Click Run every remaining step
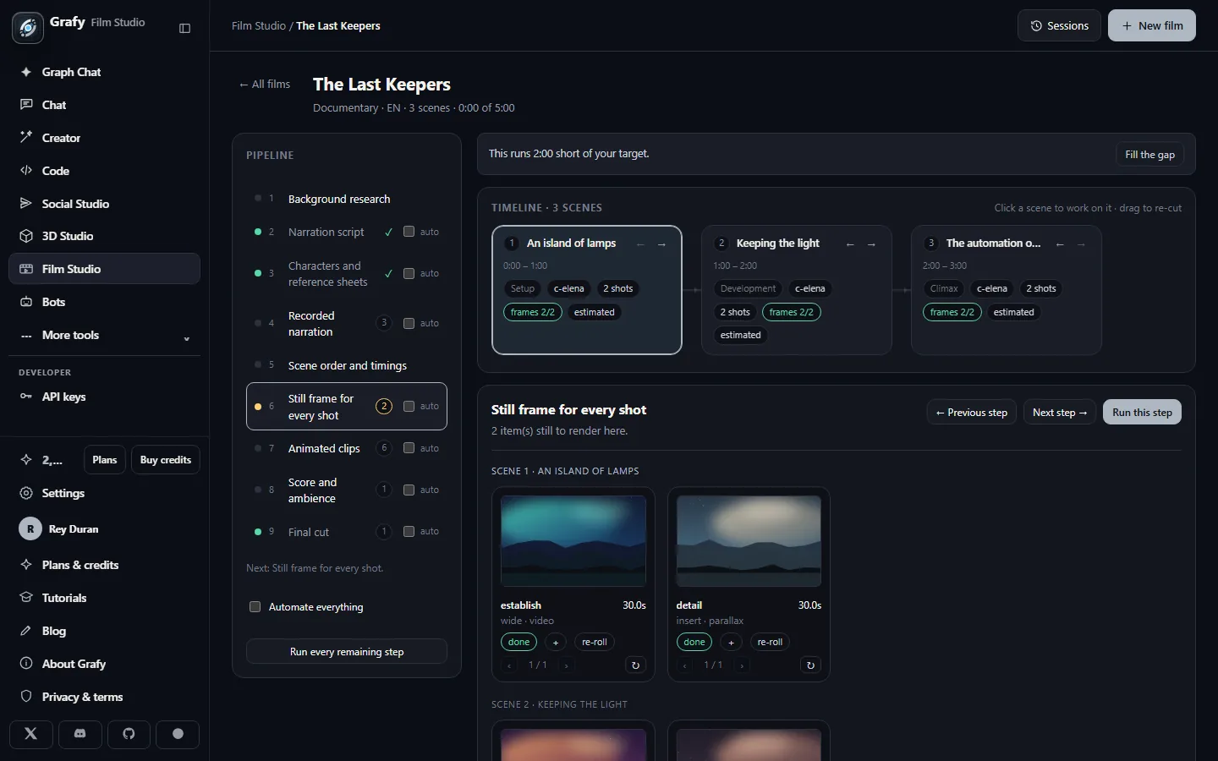1218x761 pixels. tap(347, 652)
